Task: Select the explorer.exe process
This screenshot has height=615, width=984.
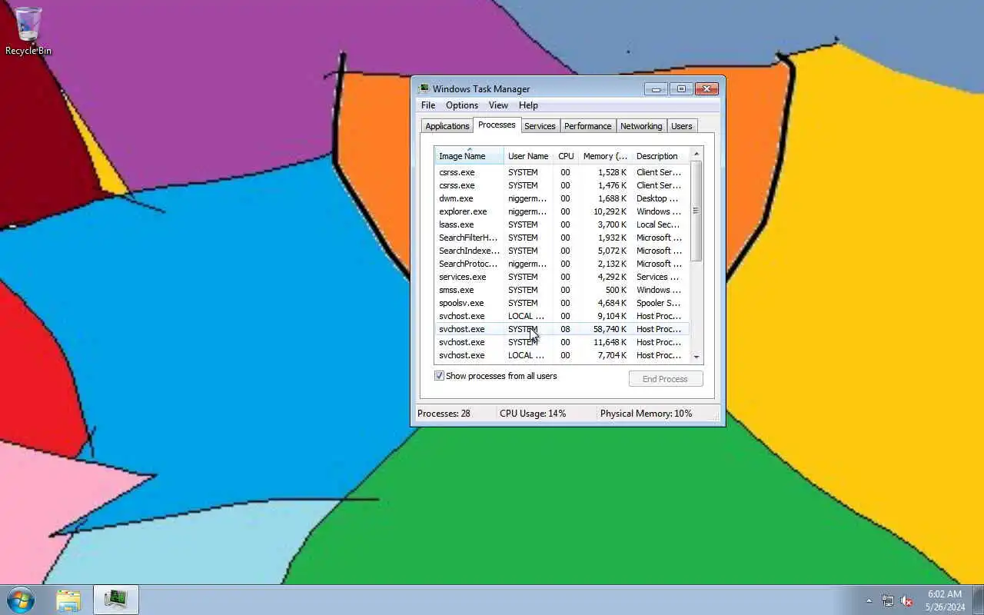Action: (562, 211)
